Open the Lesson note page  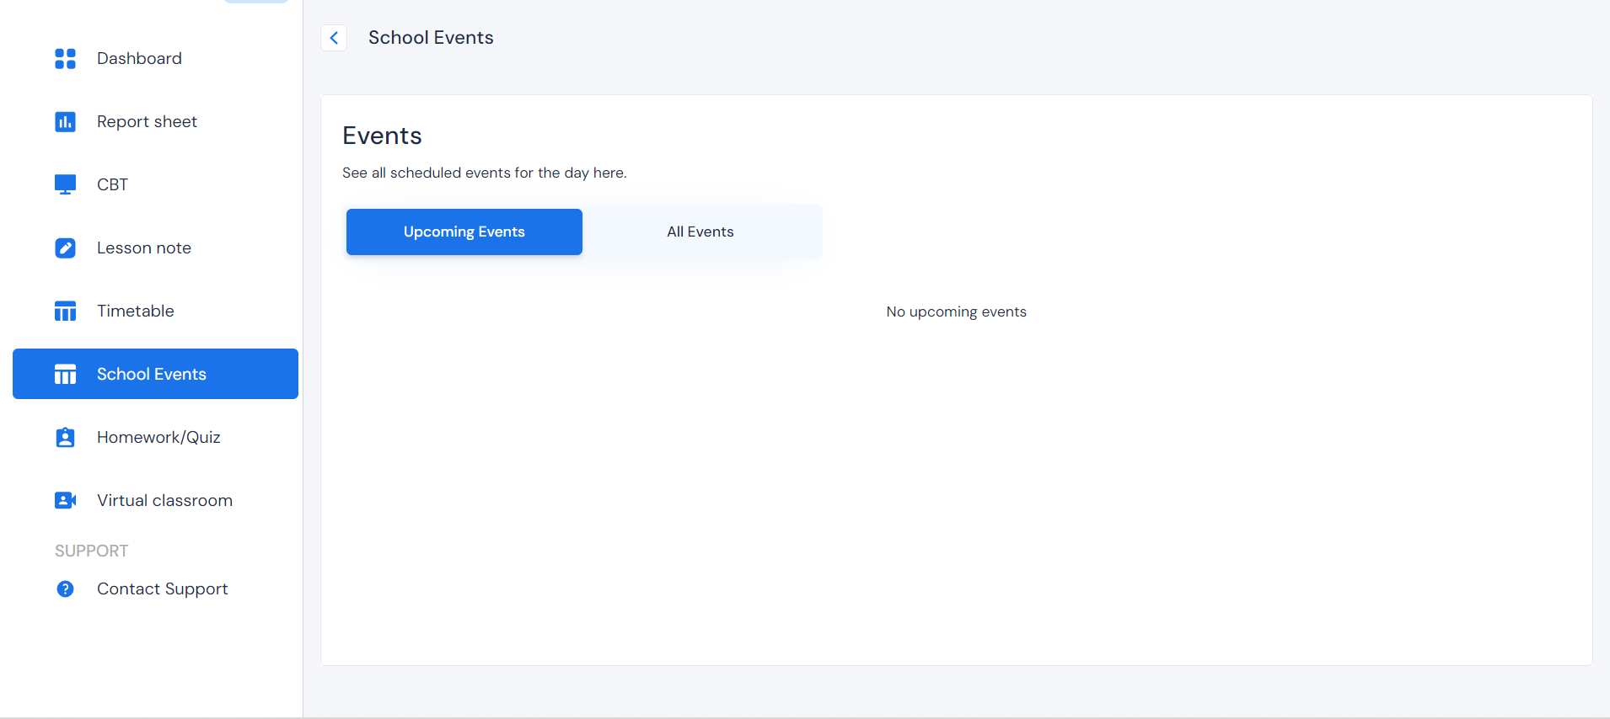(x=143, y=248)
